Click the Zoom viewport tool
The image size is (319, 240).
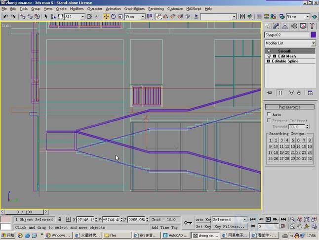(x=292, y=219)
